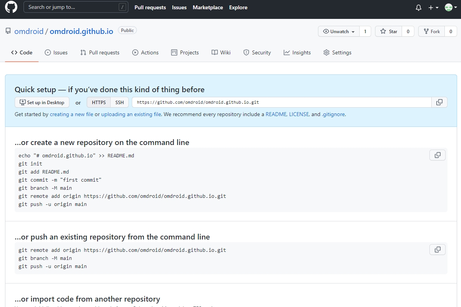Click the stargazers count next to Star
461x307 pixels.
(x=408, y=32)
